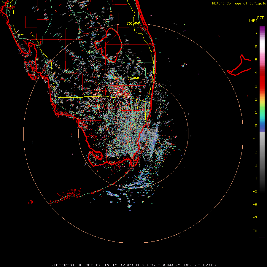Click the 5 tick label on the scale
The width and height of the screenshot is (267, 267).
click(x=256, y=60)
